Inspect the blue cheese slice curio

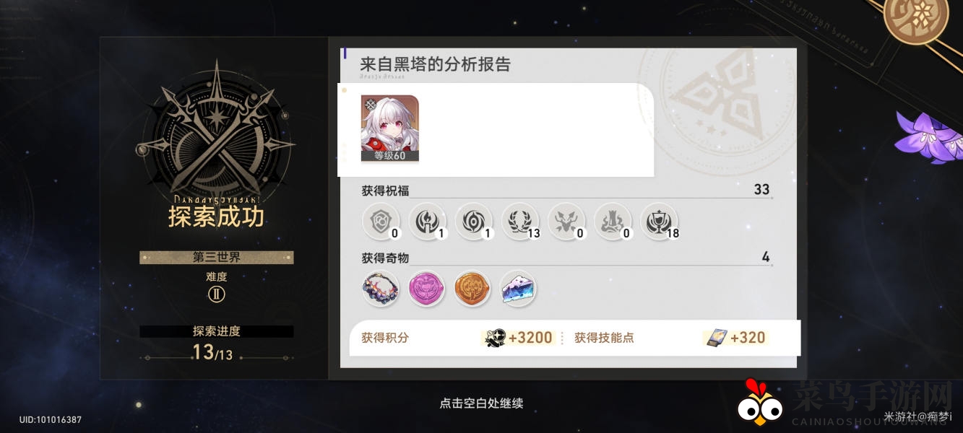click(519, 289)
